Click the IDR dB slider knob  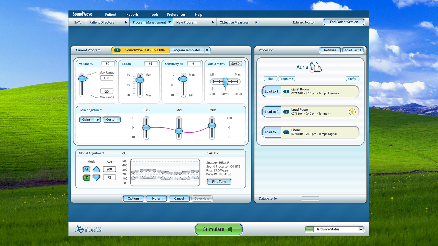[x=140, y=80]
